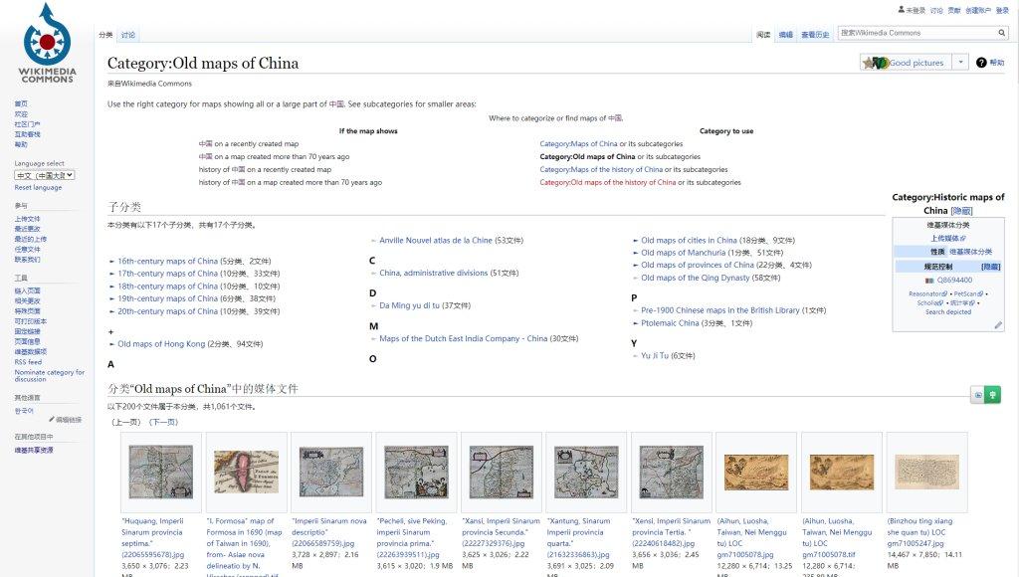This screenshot has height=577, width=1019.
Task: Open the Yu Ji Tu category link
Action: pos(655,356)
